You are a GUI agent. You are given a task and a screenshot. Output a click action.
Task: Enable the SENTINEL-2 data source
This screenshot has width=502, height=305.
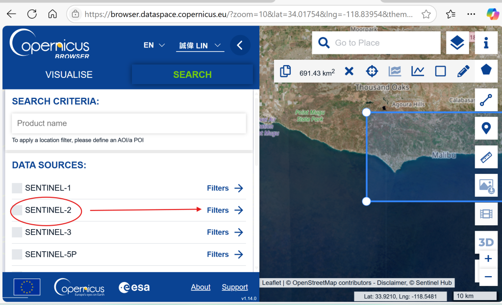click(x=17, y=210)
